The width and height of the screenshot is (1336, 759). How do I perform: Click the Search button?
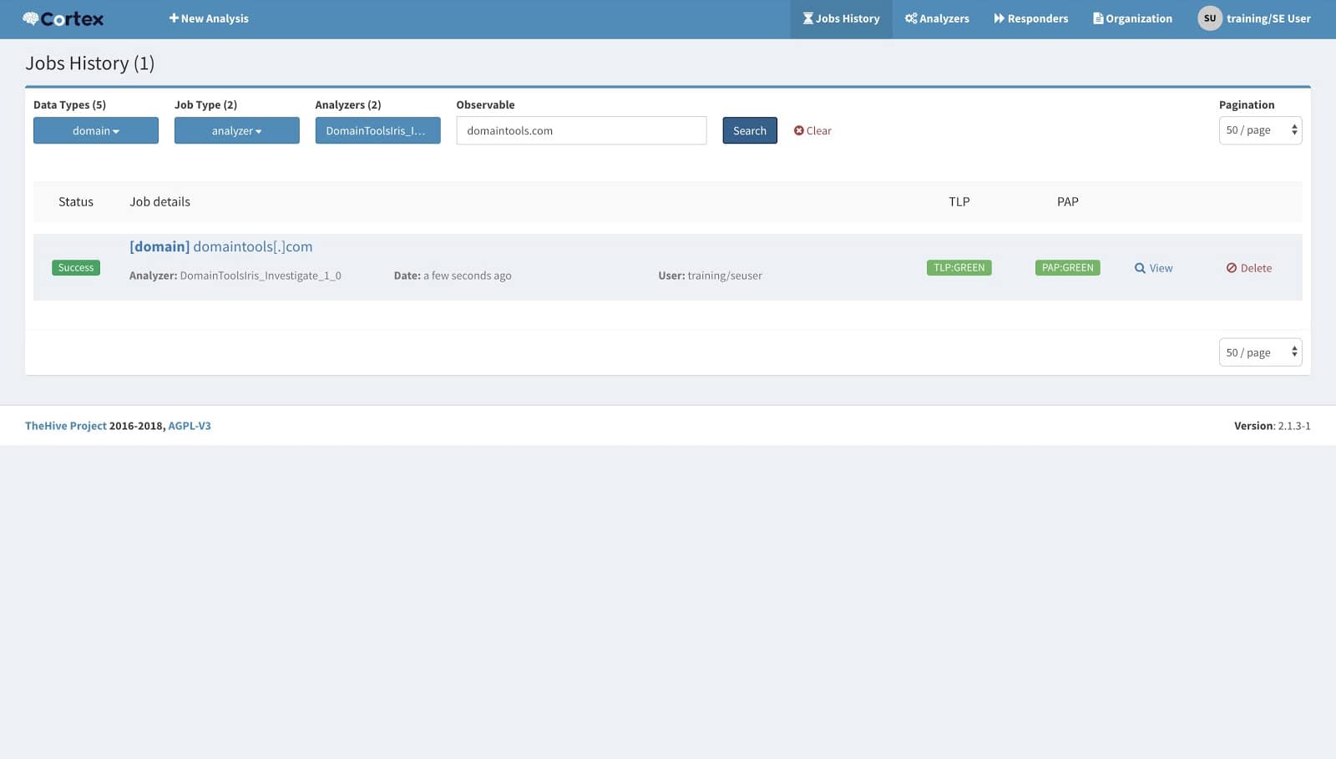[x=750, y=130]
